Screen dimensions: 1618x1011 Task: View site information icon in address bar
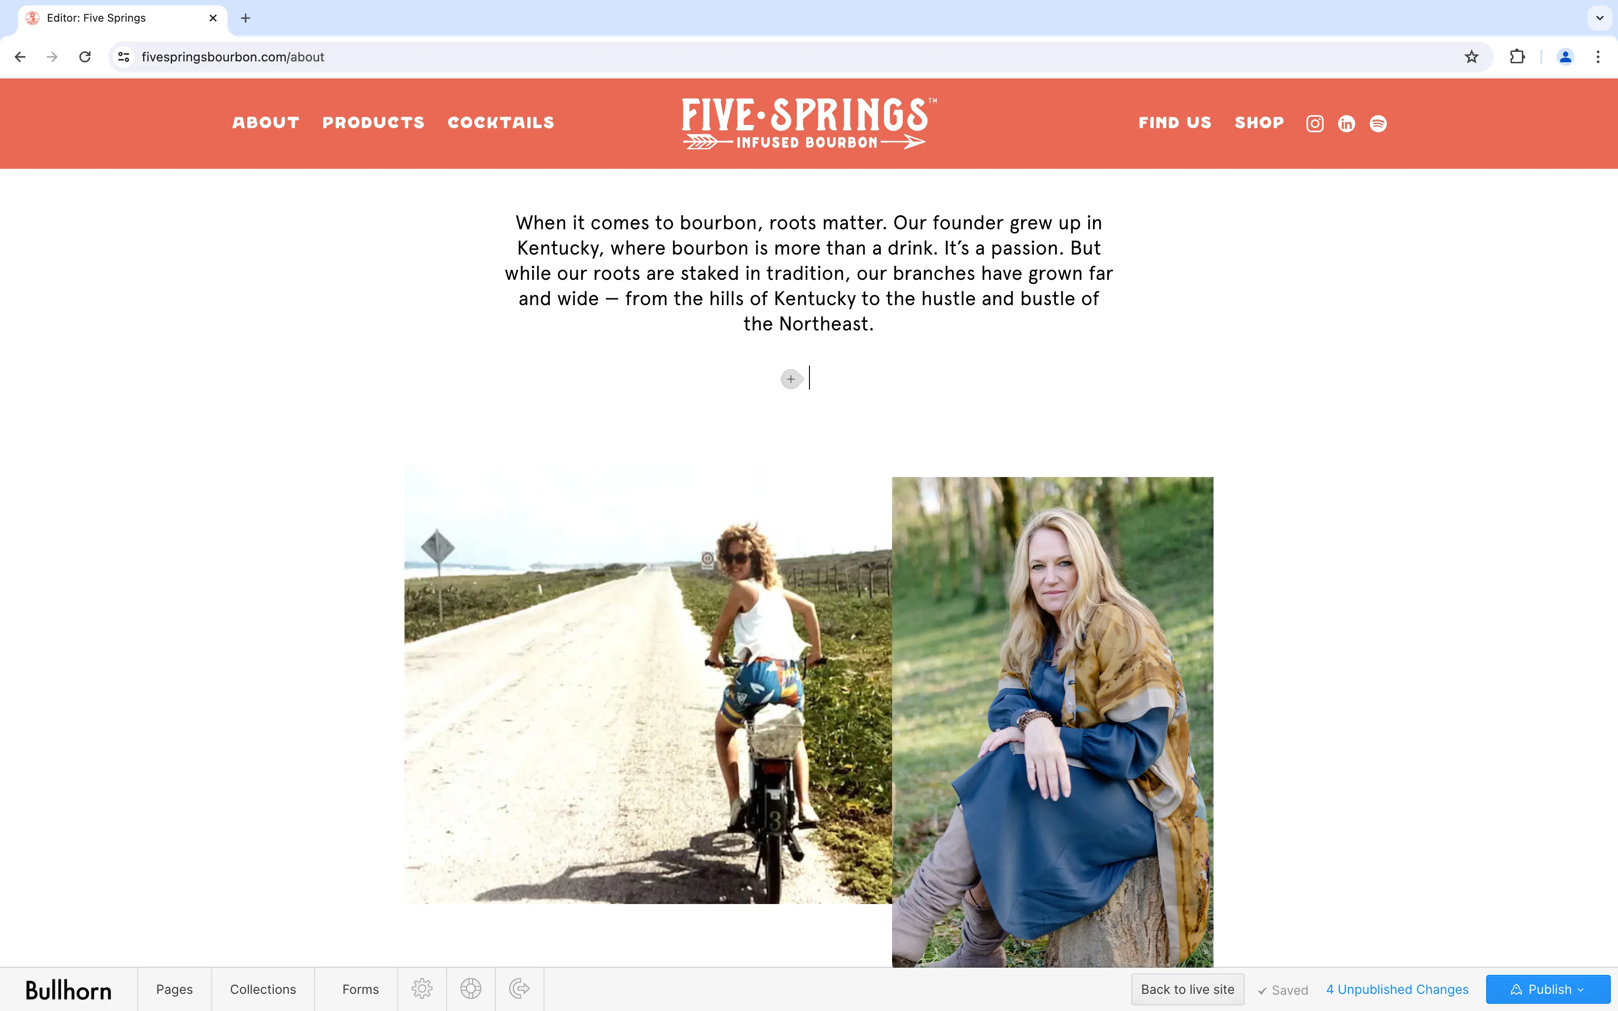pos(124,57)
